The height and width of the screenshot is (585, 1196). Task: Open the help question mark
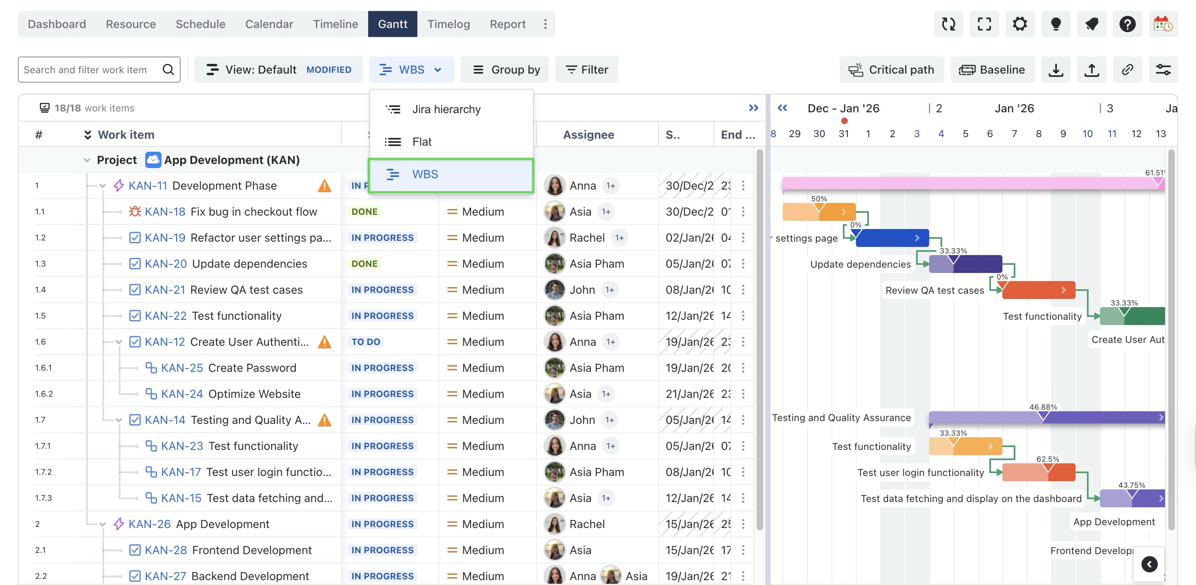[x=1127, y=24]
